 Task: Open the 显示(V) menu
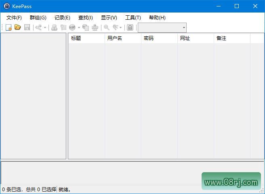(x=109, y=17)
